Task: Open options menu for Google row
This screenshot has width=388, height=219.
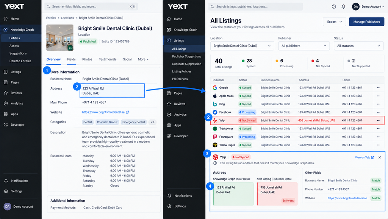Action: pyautogui.click(x=379, y=88)
